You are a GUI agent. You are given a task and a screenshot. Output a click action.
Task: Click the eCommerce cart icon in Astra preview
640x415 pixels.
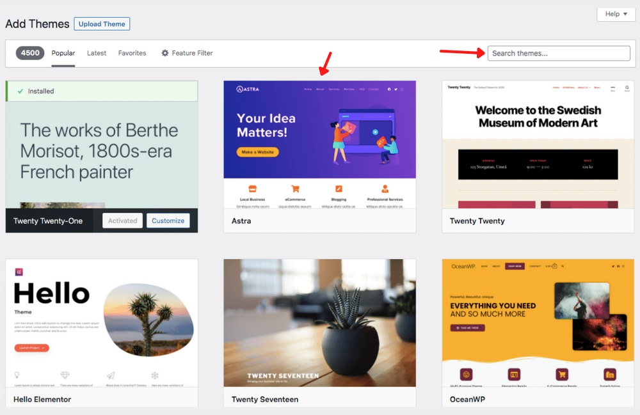[295, 189]
